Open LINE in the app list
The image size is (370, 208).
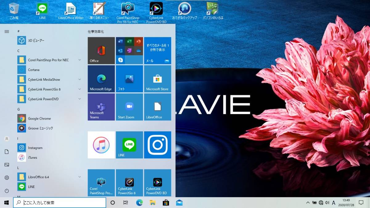49,187
